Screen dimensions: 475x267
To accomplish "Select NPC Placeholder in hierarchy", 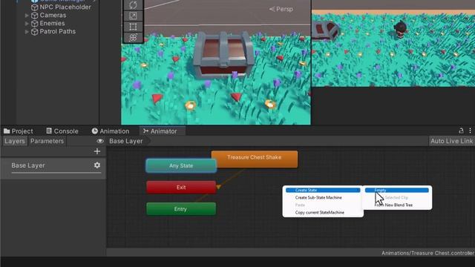I will pos(65,7).
